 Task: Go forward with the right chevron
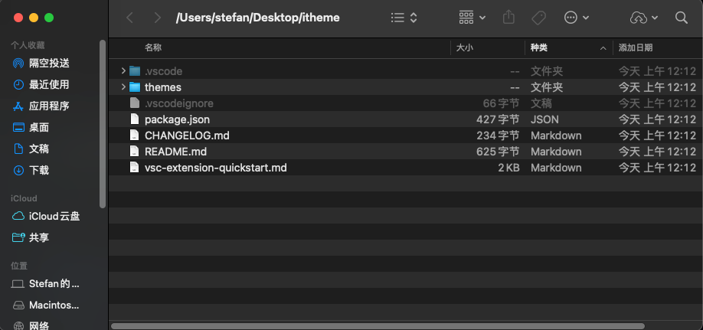click(157, 18)
